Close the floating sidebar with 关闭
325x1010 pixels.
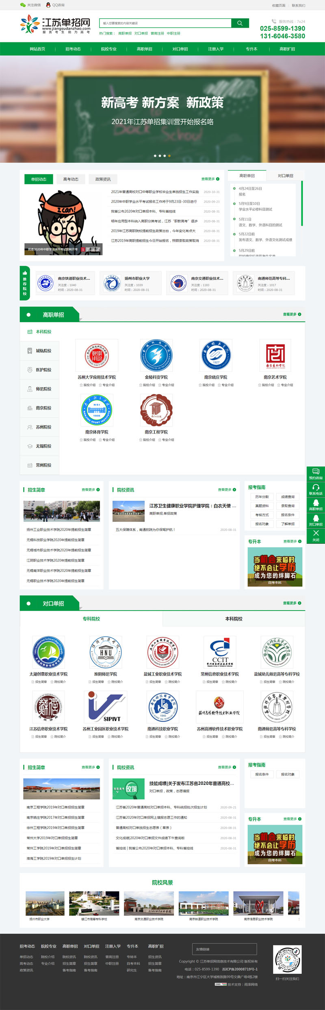point(316,535)
